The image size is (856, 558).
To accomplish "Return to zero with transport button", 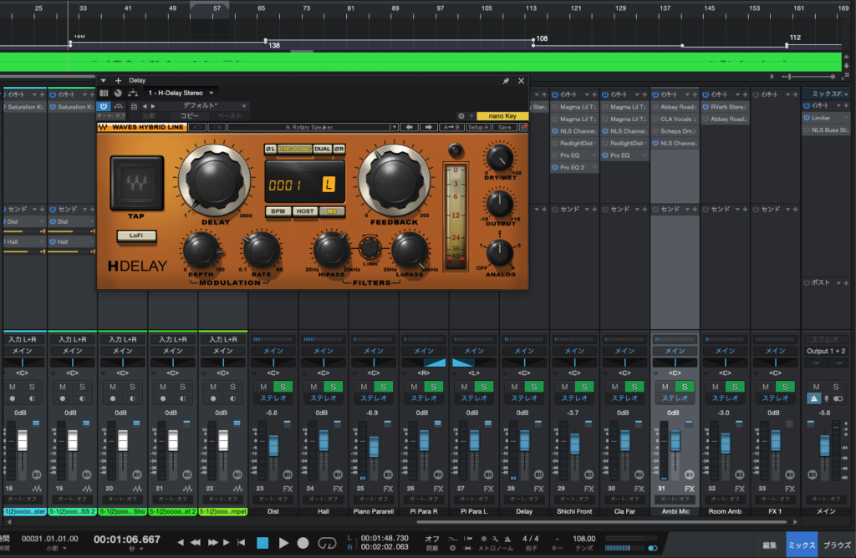I will click(x=241, y=542).
